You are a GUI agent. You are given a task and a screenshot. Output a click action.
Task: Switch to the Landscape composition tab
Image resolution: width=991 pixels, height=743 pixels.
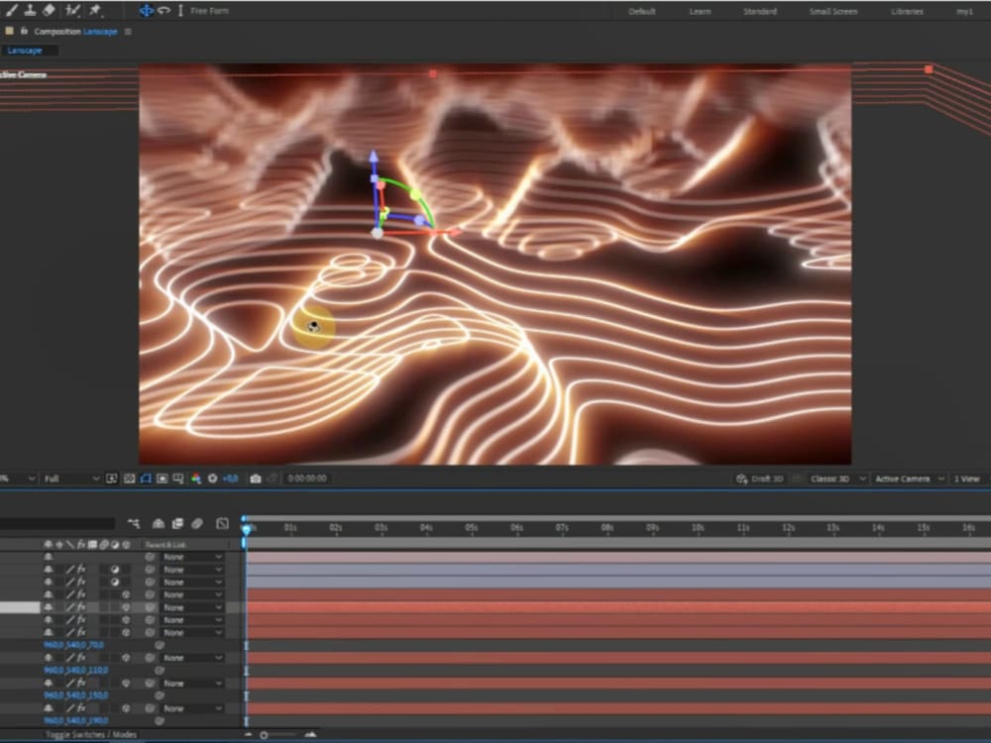coord(25,50)
